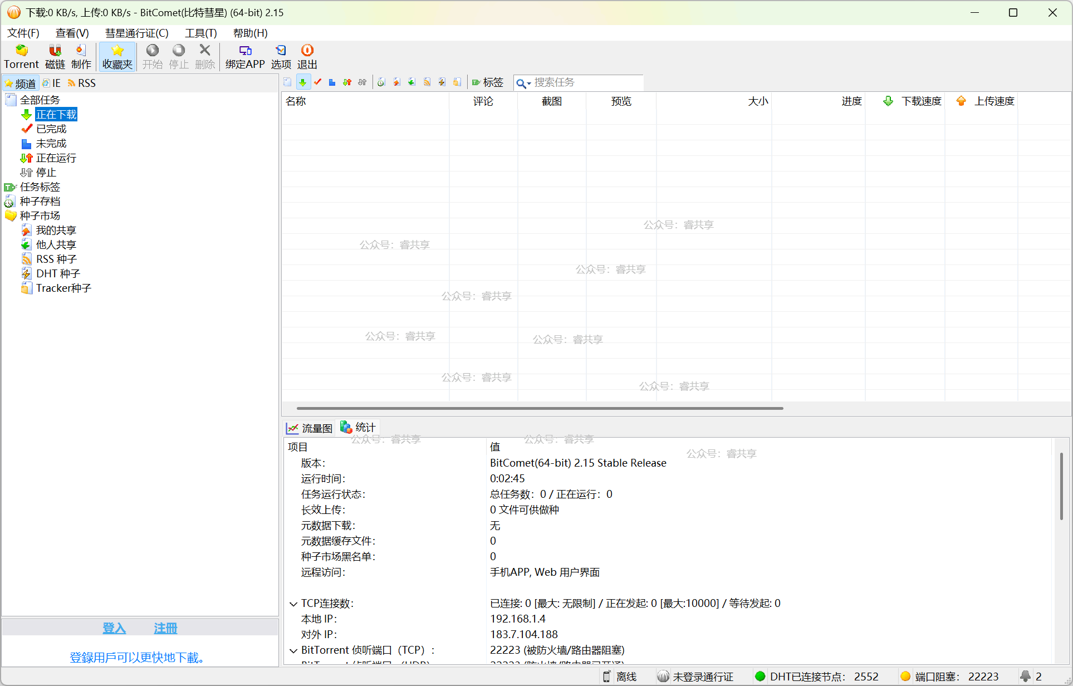Click the 搜索任务 search input field

587,82
